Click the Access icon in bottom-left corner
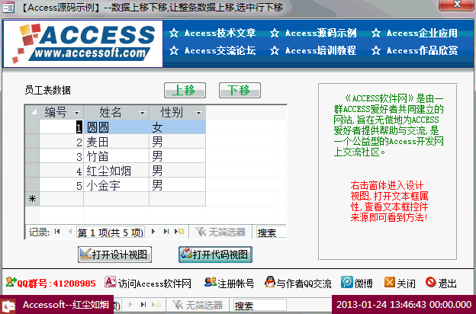Viewport: 476px width, 314px height. point(8,305)
